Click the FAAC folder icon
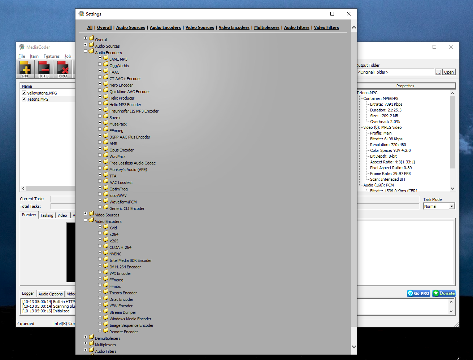This screenshot has height=360, width=473. click(x=106, y=71)
